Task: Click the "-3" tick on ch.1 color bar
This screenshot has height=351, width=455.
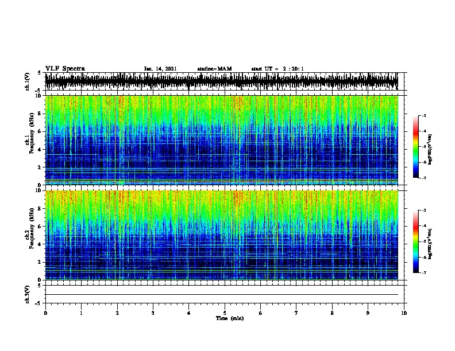Action: click(x=424, y=115)
